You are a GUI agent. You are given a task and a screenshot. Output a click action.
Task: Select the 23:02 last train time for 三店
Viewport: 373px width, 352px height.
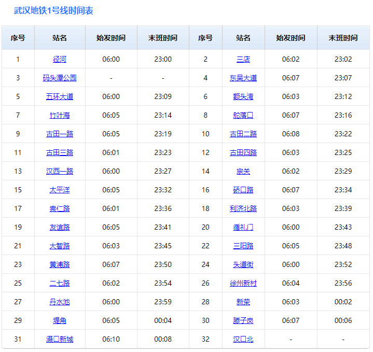coord(343,59)
